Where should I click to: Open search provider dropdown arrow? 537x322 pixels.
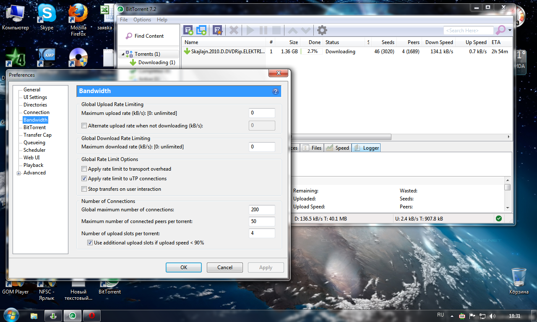510,31
